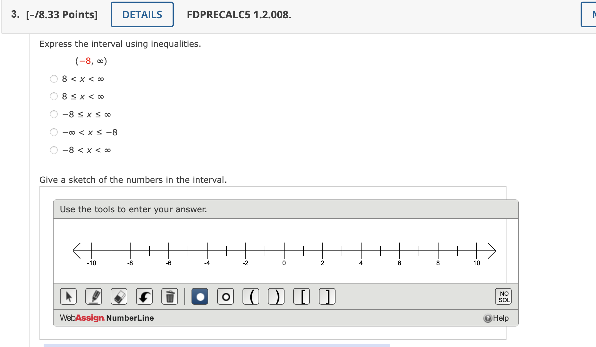Image resolution: width=596 pixels, height=347 pixels.
Task: Select the answer −∞ < x ≤ −8
Action: tap(54, 132)
